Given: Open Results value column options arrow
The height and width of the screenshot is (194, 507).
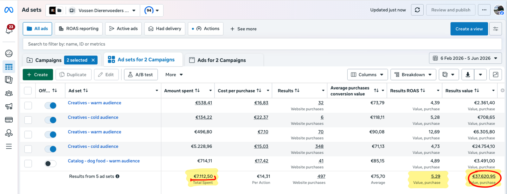Looking at the screenshot, I should coord(493,91).
